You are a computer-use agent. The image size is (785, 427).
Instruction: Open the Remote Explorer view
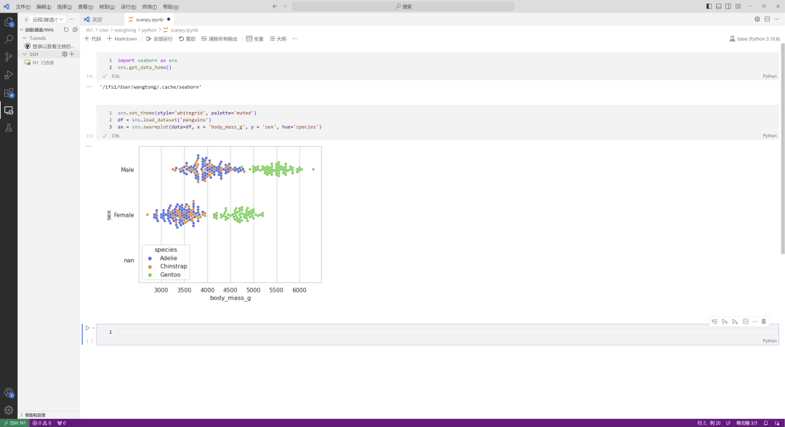point(9,111)
